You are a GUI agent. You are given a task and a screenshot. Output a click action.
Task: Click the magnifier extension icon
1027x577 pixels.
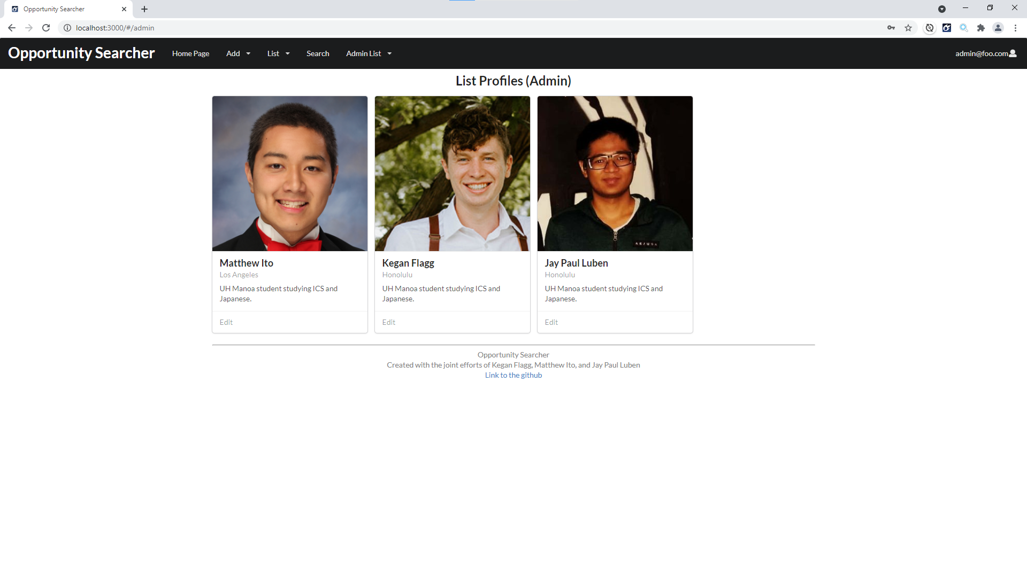pos(964,28)
